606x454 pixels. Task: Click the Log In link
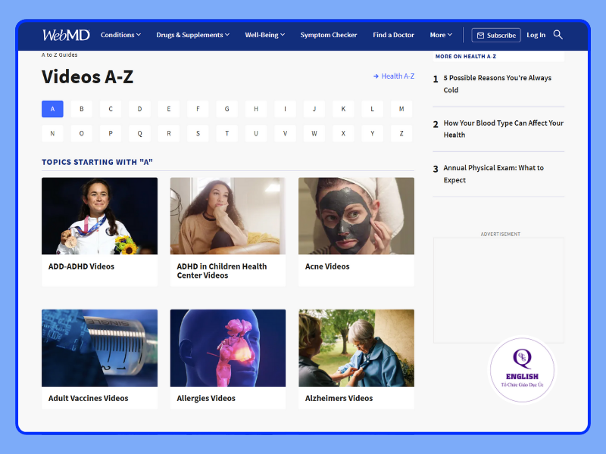coord(536,35)
